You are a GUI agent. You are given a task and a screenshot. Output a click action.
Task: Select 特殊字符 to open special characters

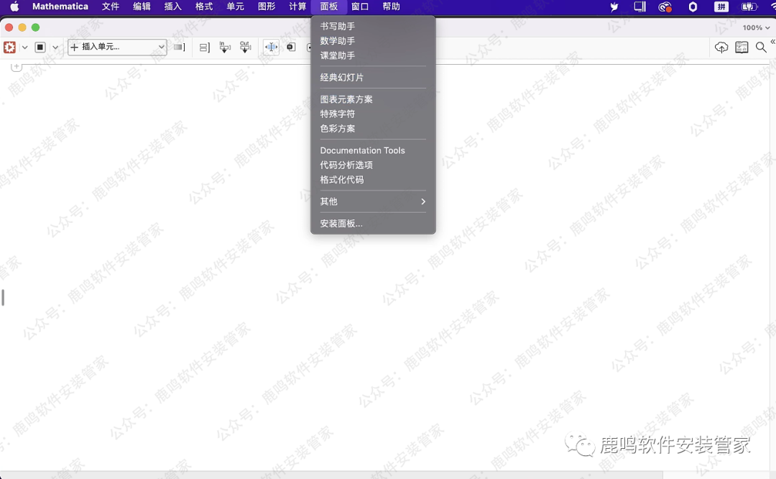(338, 114)
